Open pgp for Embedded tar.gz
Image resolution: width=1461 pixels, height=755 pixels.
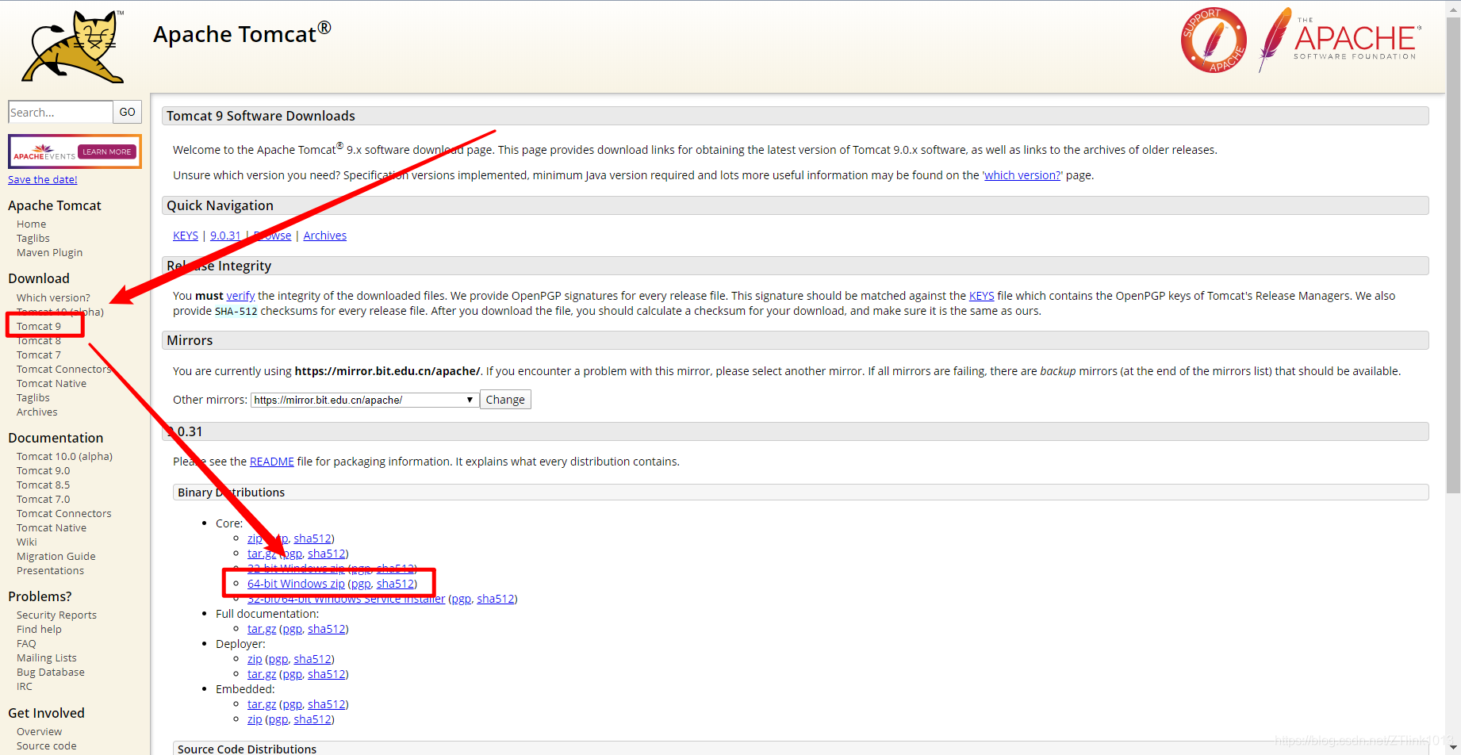point(293,704)
